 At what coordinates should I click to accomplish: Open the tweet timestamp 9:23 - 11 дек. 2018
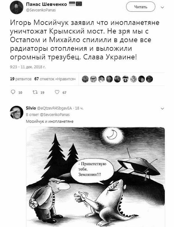point(28,67)
